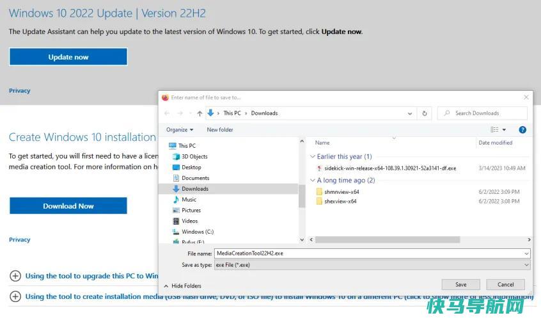The height and width of the screenshot is (320, 541).
Task: Click the horizontal scrollbar thumb in file list
Action: click(x=388, y=239)
